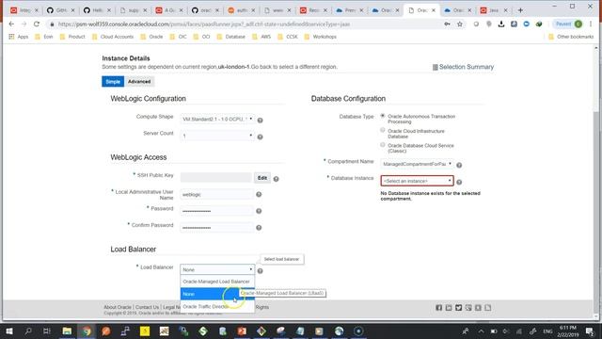Screen dimensions: 602x339
Task: Open help icon for Load Balancer dropdown
Action: 260,271
